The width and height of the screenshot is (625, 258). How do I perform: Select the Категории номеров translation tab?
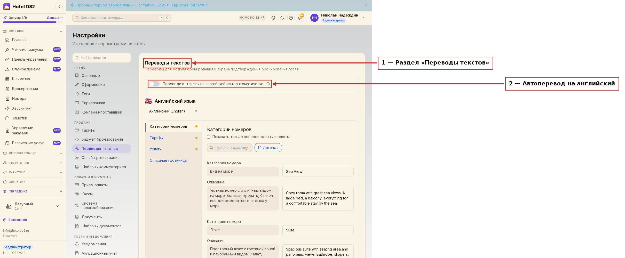[173, 126]
